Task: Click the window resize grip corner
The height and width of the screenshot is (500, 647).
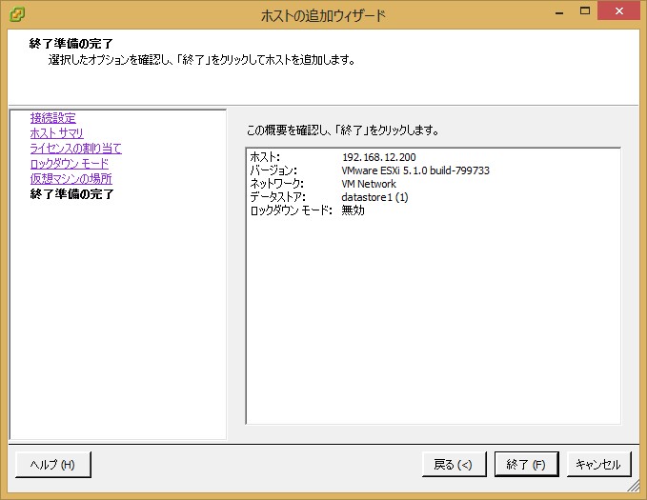Action: (634, 486)
